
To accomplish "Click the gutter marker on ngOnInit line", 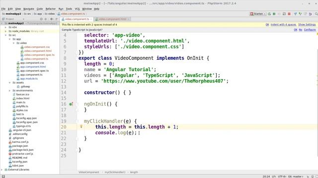I will pyautogui.click(x=71, y=104).
